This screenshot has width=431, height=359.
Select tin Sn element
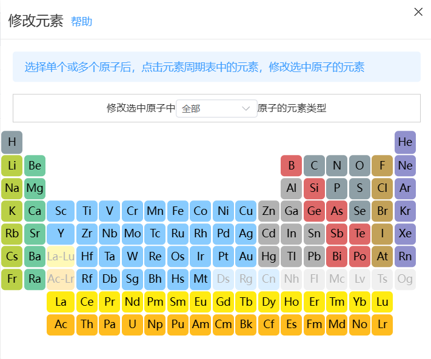click(314, 234)
